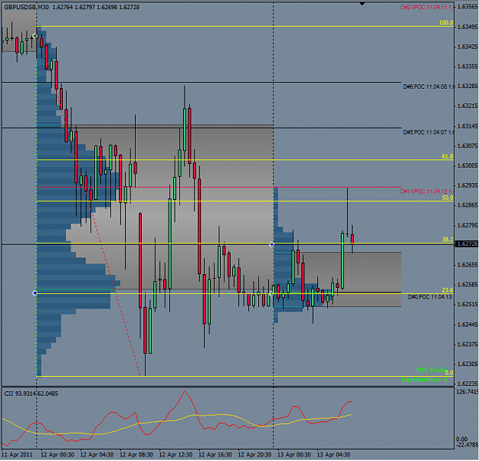Select the blue diamond marker on the 38.2 line

[271, 244]
